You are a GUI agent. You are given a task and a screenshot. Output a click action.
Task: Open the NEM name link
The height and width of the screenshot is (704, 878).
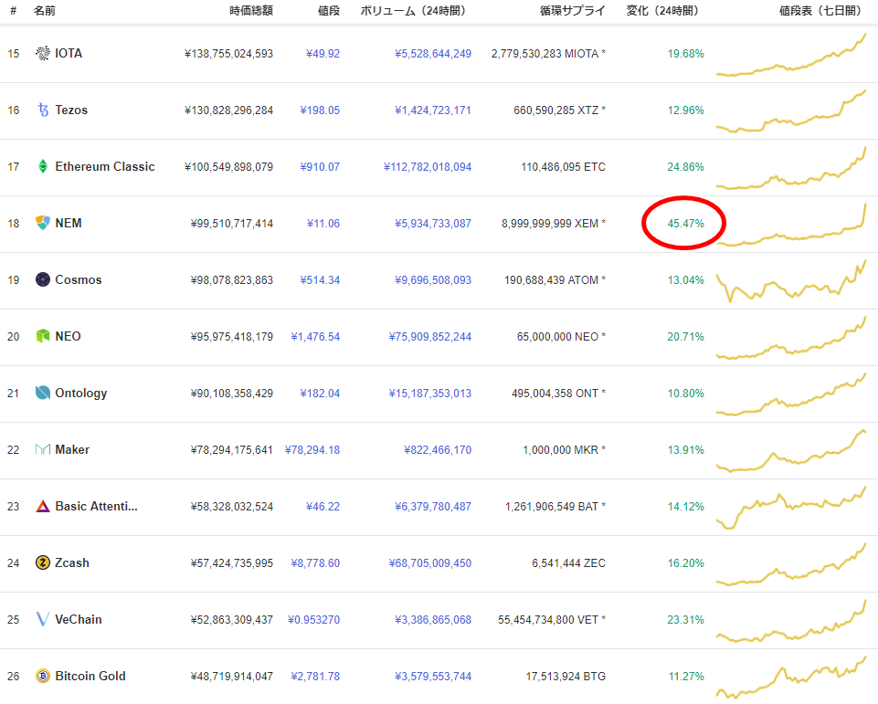pyautogui.click(x=69, y=224)
